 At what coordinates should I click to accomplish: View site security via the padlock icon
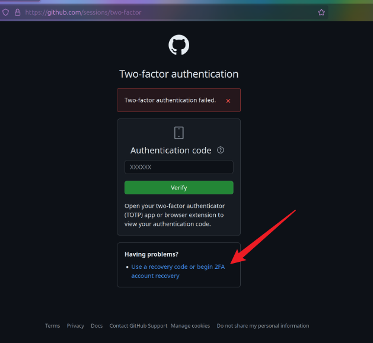17,12
